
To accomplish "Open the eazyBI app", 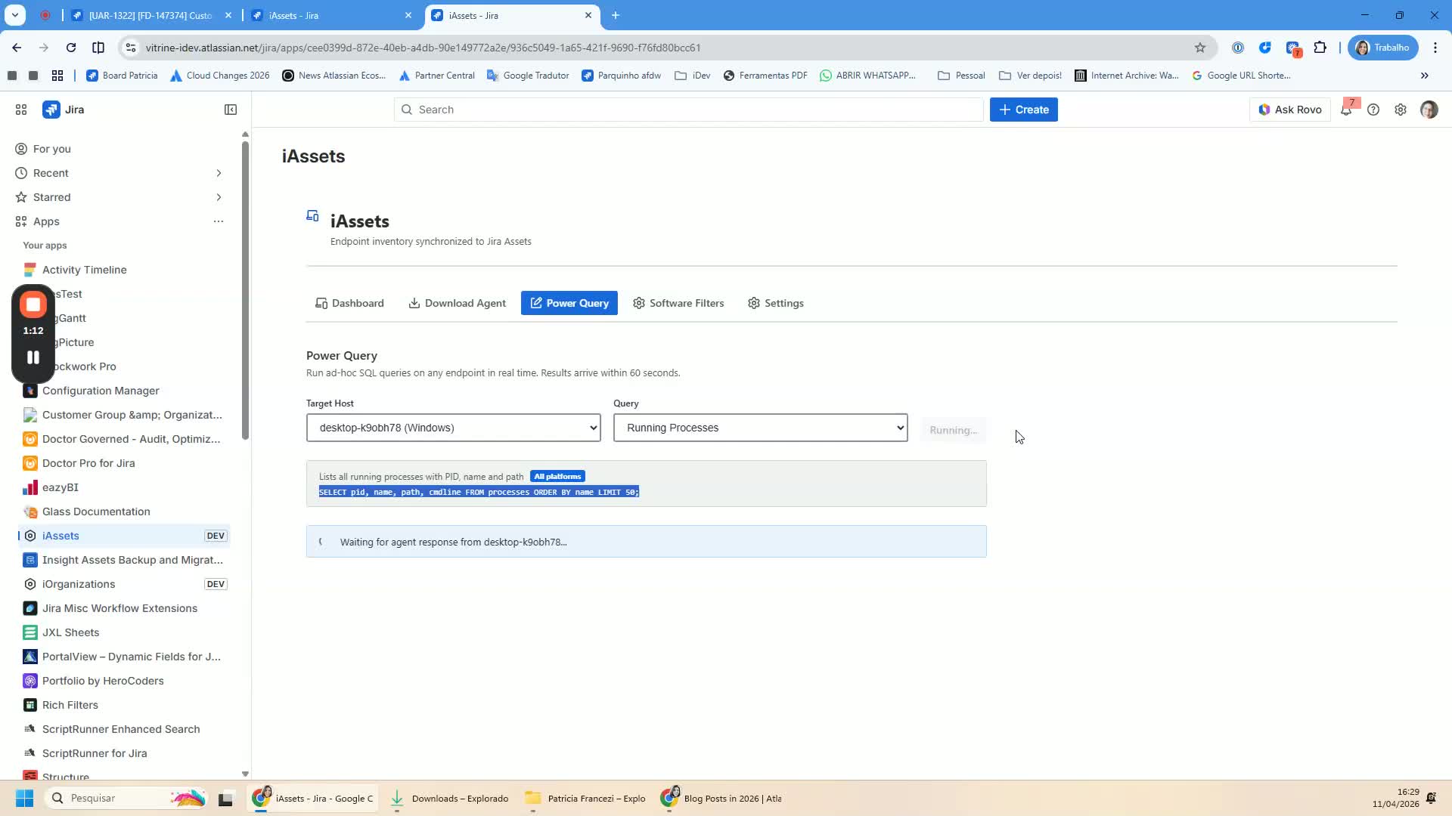I will pyautogui.click(x=60, y=487).
